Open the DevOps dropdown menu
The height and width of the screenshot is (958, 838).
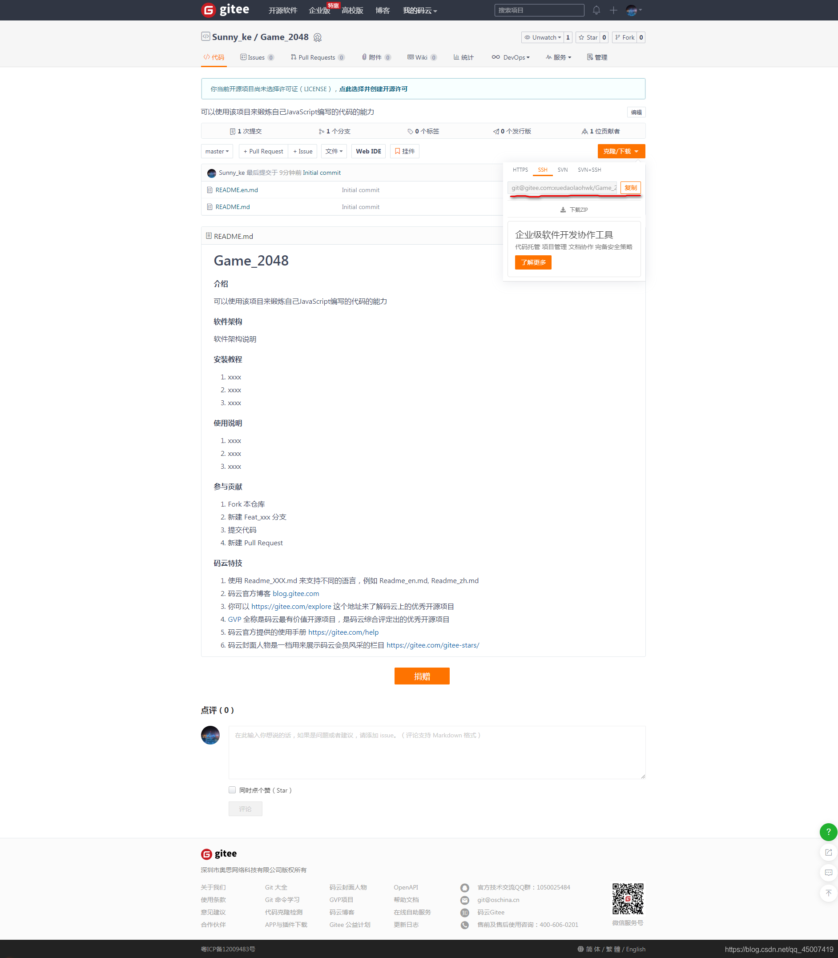tap(511, 57)
